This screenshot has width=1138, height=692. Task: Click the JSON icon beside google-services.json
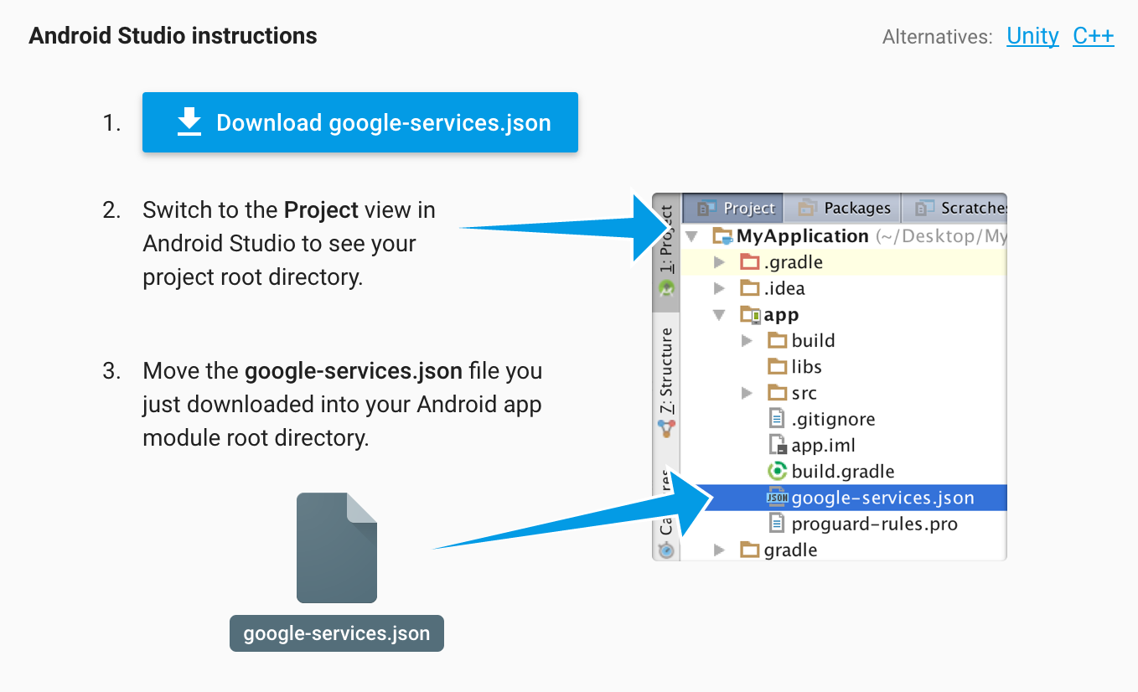[778, 498]
